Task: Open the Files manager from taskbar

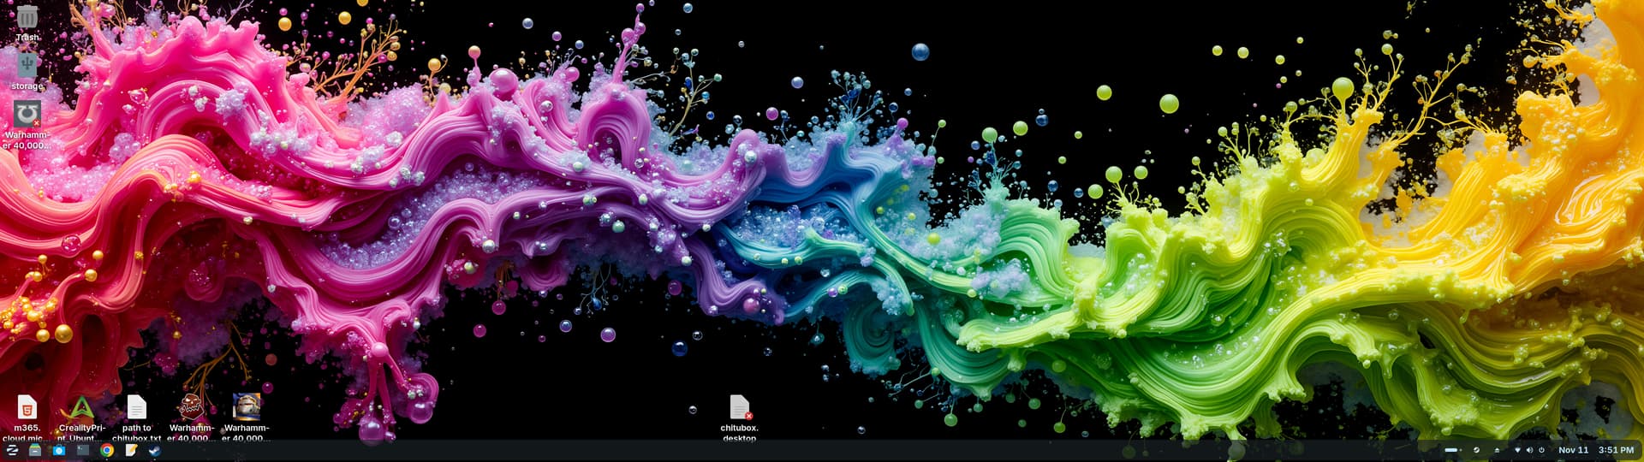Action: coord(35,450)
